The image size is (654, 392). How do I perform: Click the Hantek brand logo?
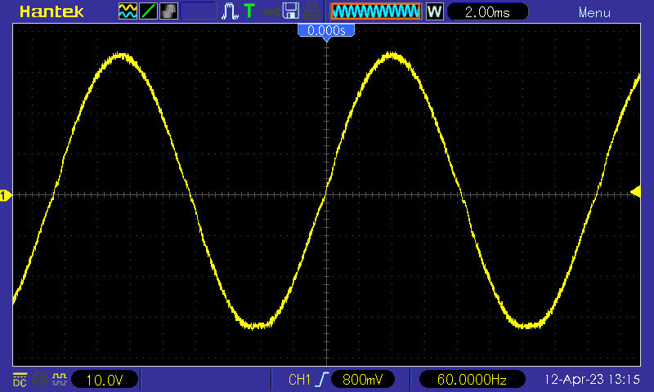(52, 11)
